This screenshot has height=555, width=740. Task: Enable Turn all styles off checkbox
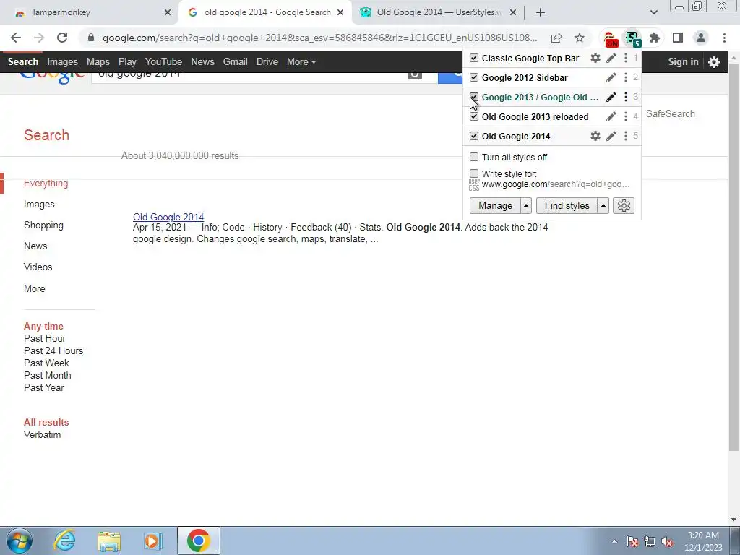[474, 157]
